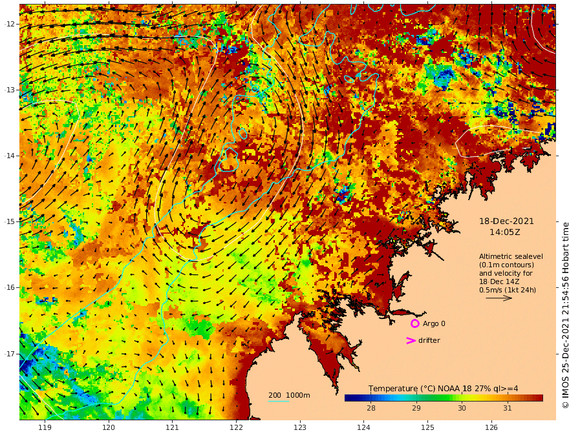569x439 pixels.
Task: Click the 0.5m/s velocity scale arrow
Action: [499, 298]
